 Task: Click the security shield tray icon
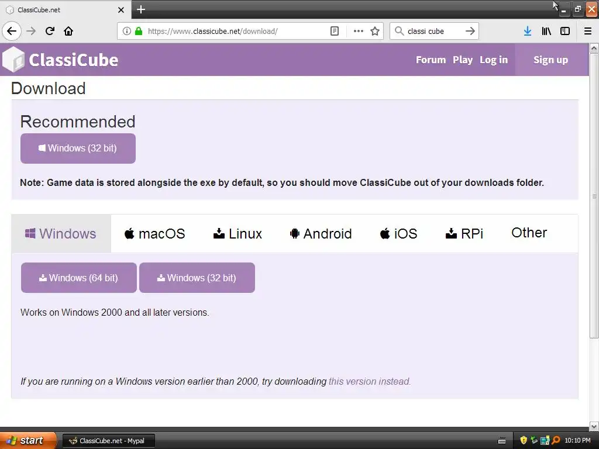524,440
